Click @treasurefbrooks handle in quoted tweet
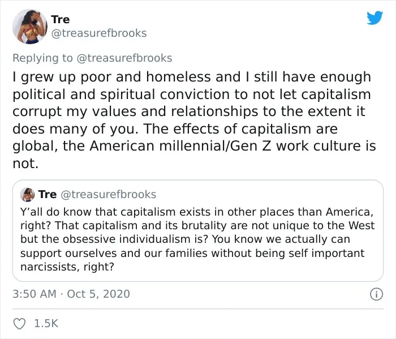 coord(109,195)
